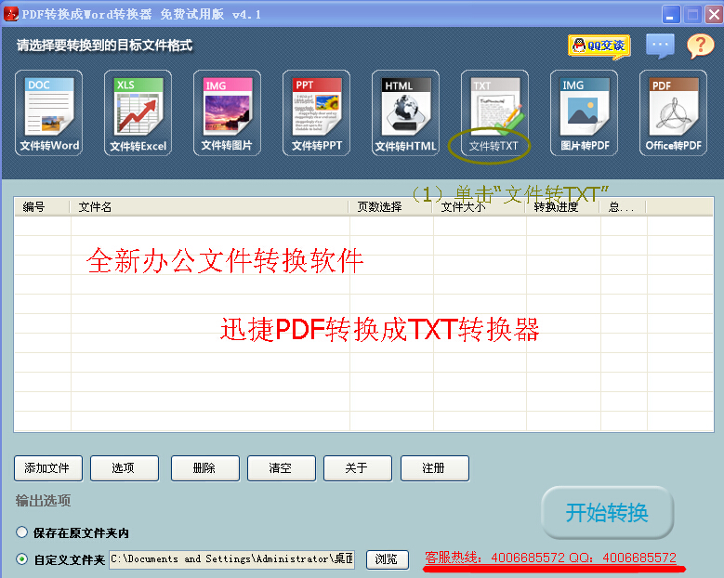The image size is (724, 578).
Task: Click the 转换进度 column header
Action: pyautogui.click(x=563, y=207)
